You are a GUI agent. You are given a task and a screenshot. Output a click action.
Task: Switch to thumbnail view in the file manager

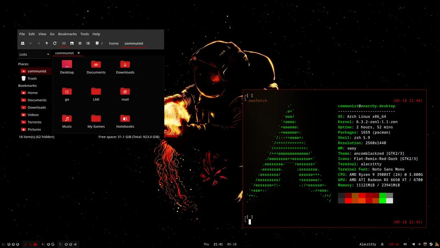coord(72,43)
